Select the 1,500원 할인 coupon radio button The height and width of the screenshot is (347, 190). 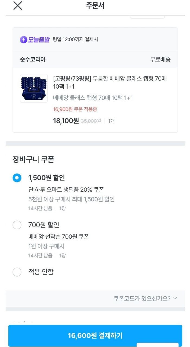click(x=17, y=178)
